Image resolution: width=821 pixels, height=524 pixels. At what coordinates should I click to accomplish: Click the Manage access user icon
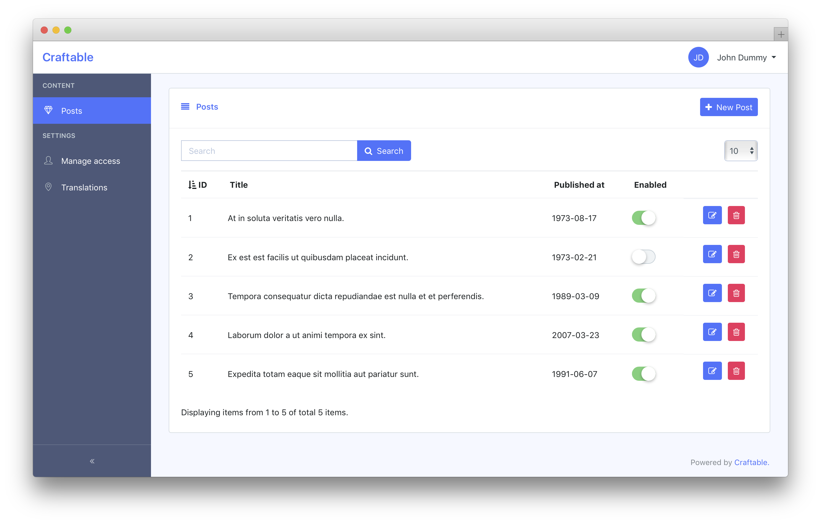click(x=47, y=160)
